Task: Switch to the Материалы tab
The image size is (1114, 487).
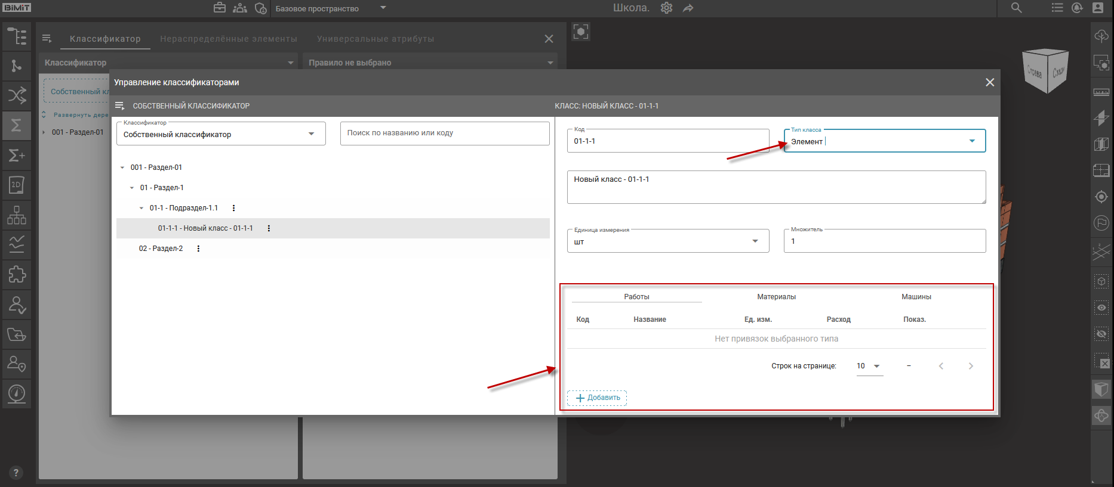Action: (x=776, y=297)
